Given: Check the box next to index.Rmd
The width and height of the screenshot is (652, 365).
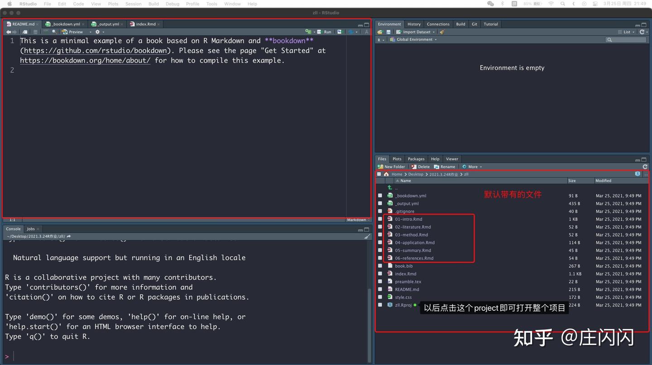Looking at the screenshot, I should (x=380, y=274).
